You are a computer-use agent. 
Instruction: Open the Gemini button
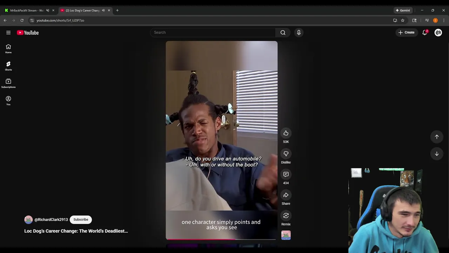(403, 11)
